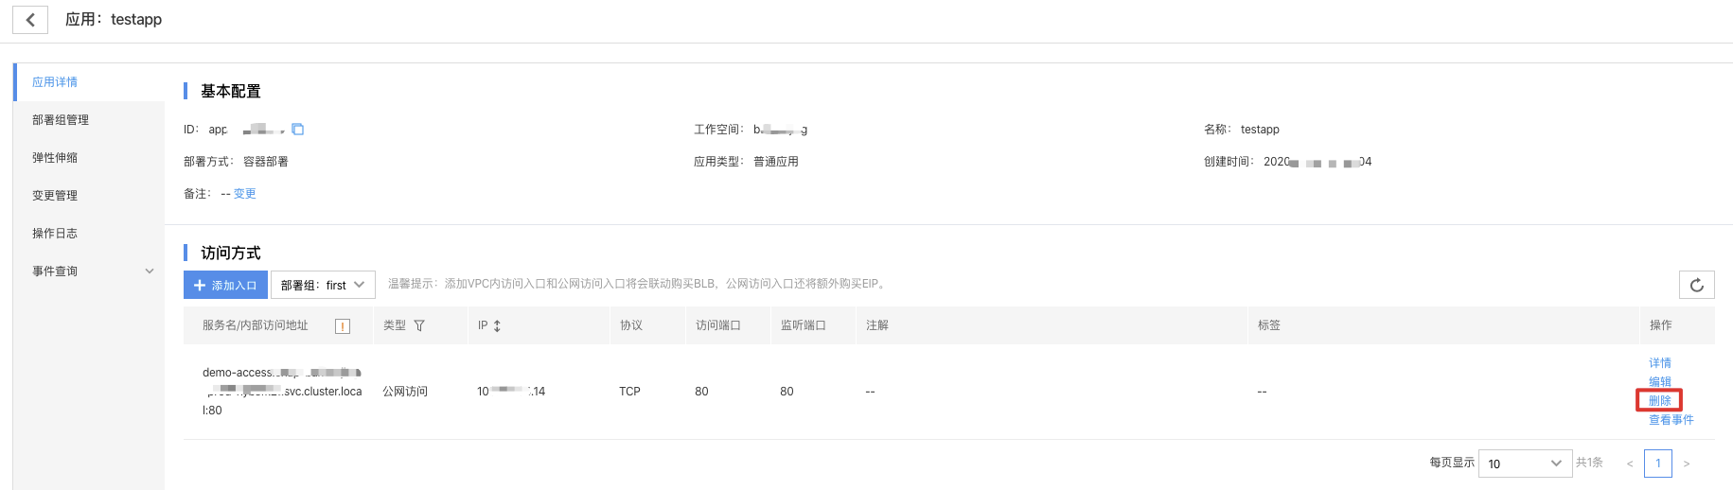Copy the application ID with the copy icon
The height and width of the screenshot is (490, 1733).
(297, 130)
